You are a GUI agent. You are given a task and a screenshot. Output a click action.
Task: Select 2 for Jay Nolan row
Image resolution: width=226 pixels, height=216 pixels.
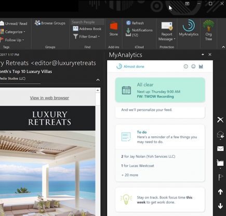pos(148,157)
